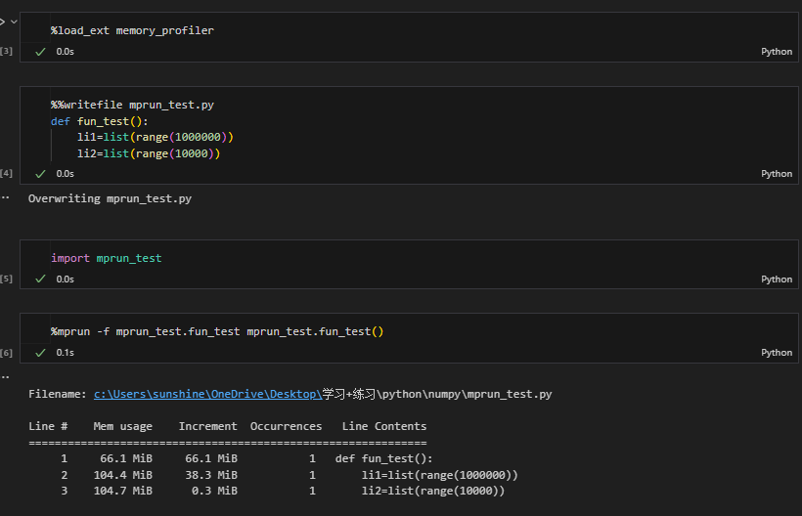The height and width of the screenshot is (516, 802).
Task: Change Python language mode of mprun cell
Action: point(776,353)
